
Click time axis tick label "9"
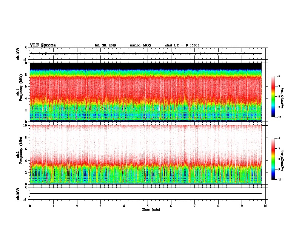coord(242,206)
